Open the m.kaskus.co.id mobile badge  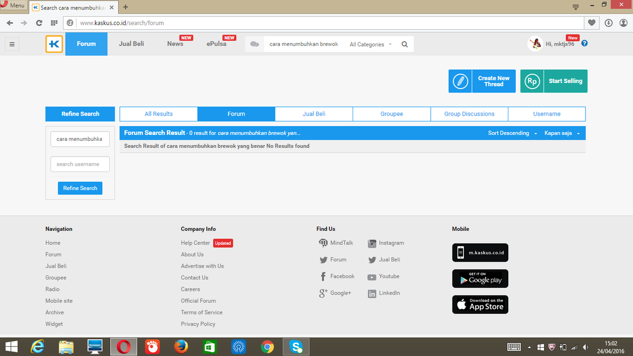click(480, 253)
